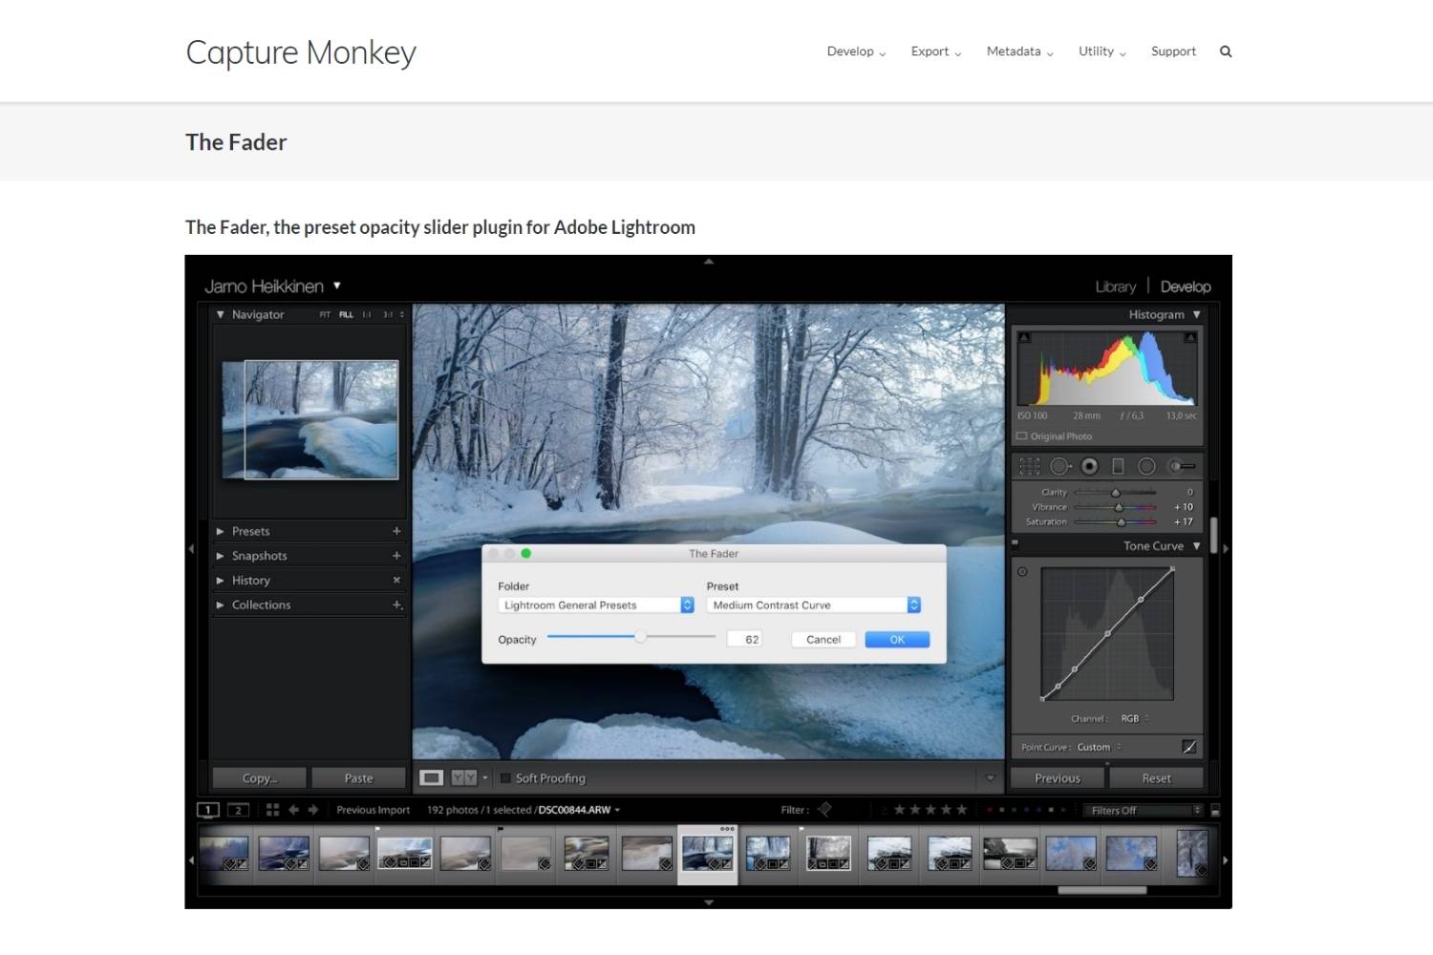
Task: Click OK in The Fader dialog
Action: (895, 639)
